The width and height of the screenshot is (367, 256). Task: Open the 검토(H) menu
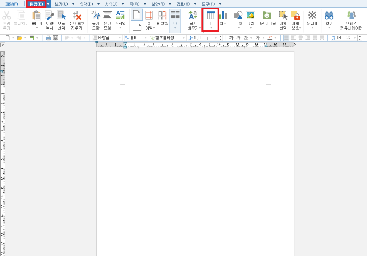tap(183, 4)
